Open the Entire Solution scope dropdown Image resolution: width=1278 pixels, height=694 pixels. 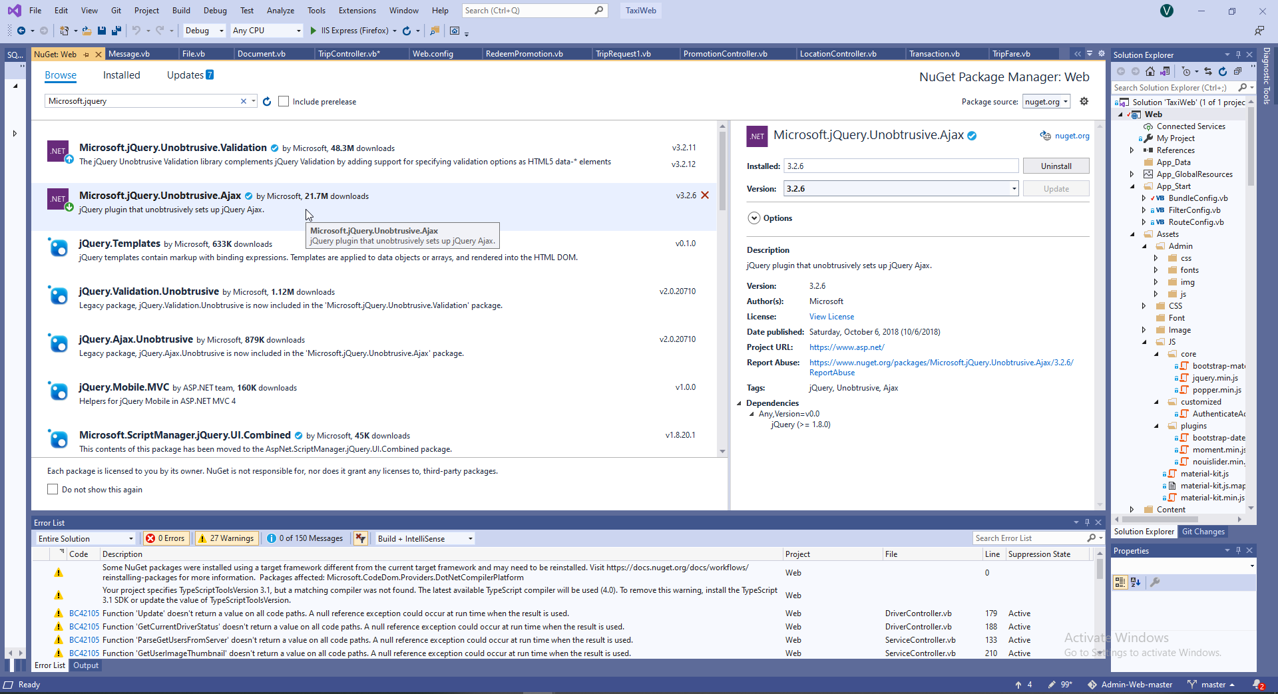86,538
